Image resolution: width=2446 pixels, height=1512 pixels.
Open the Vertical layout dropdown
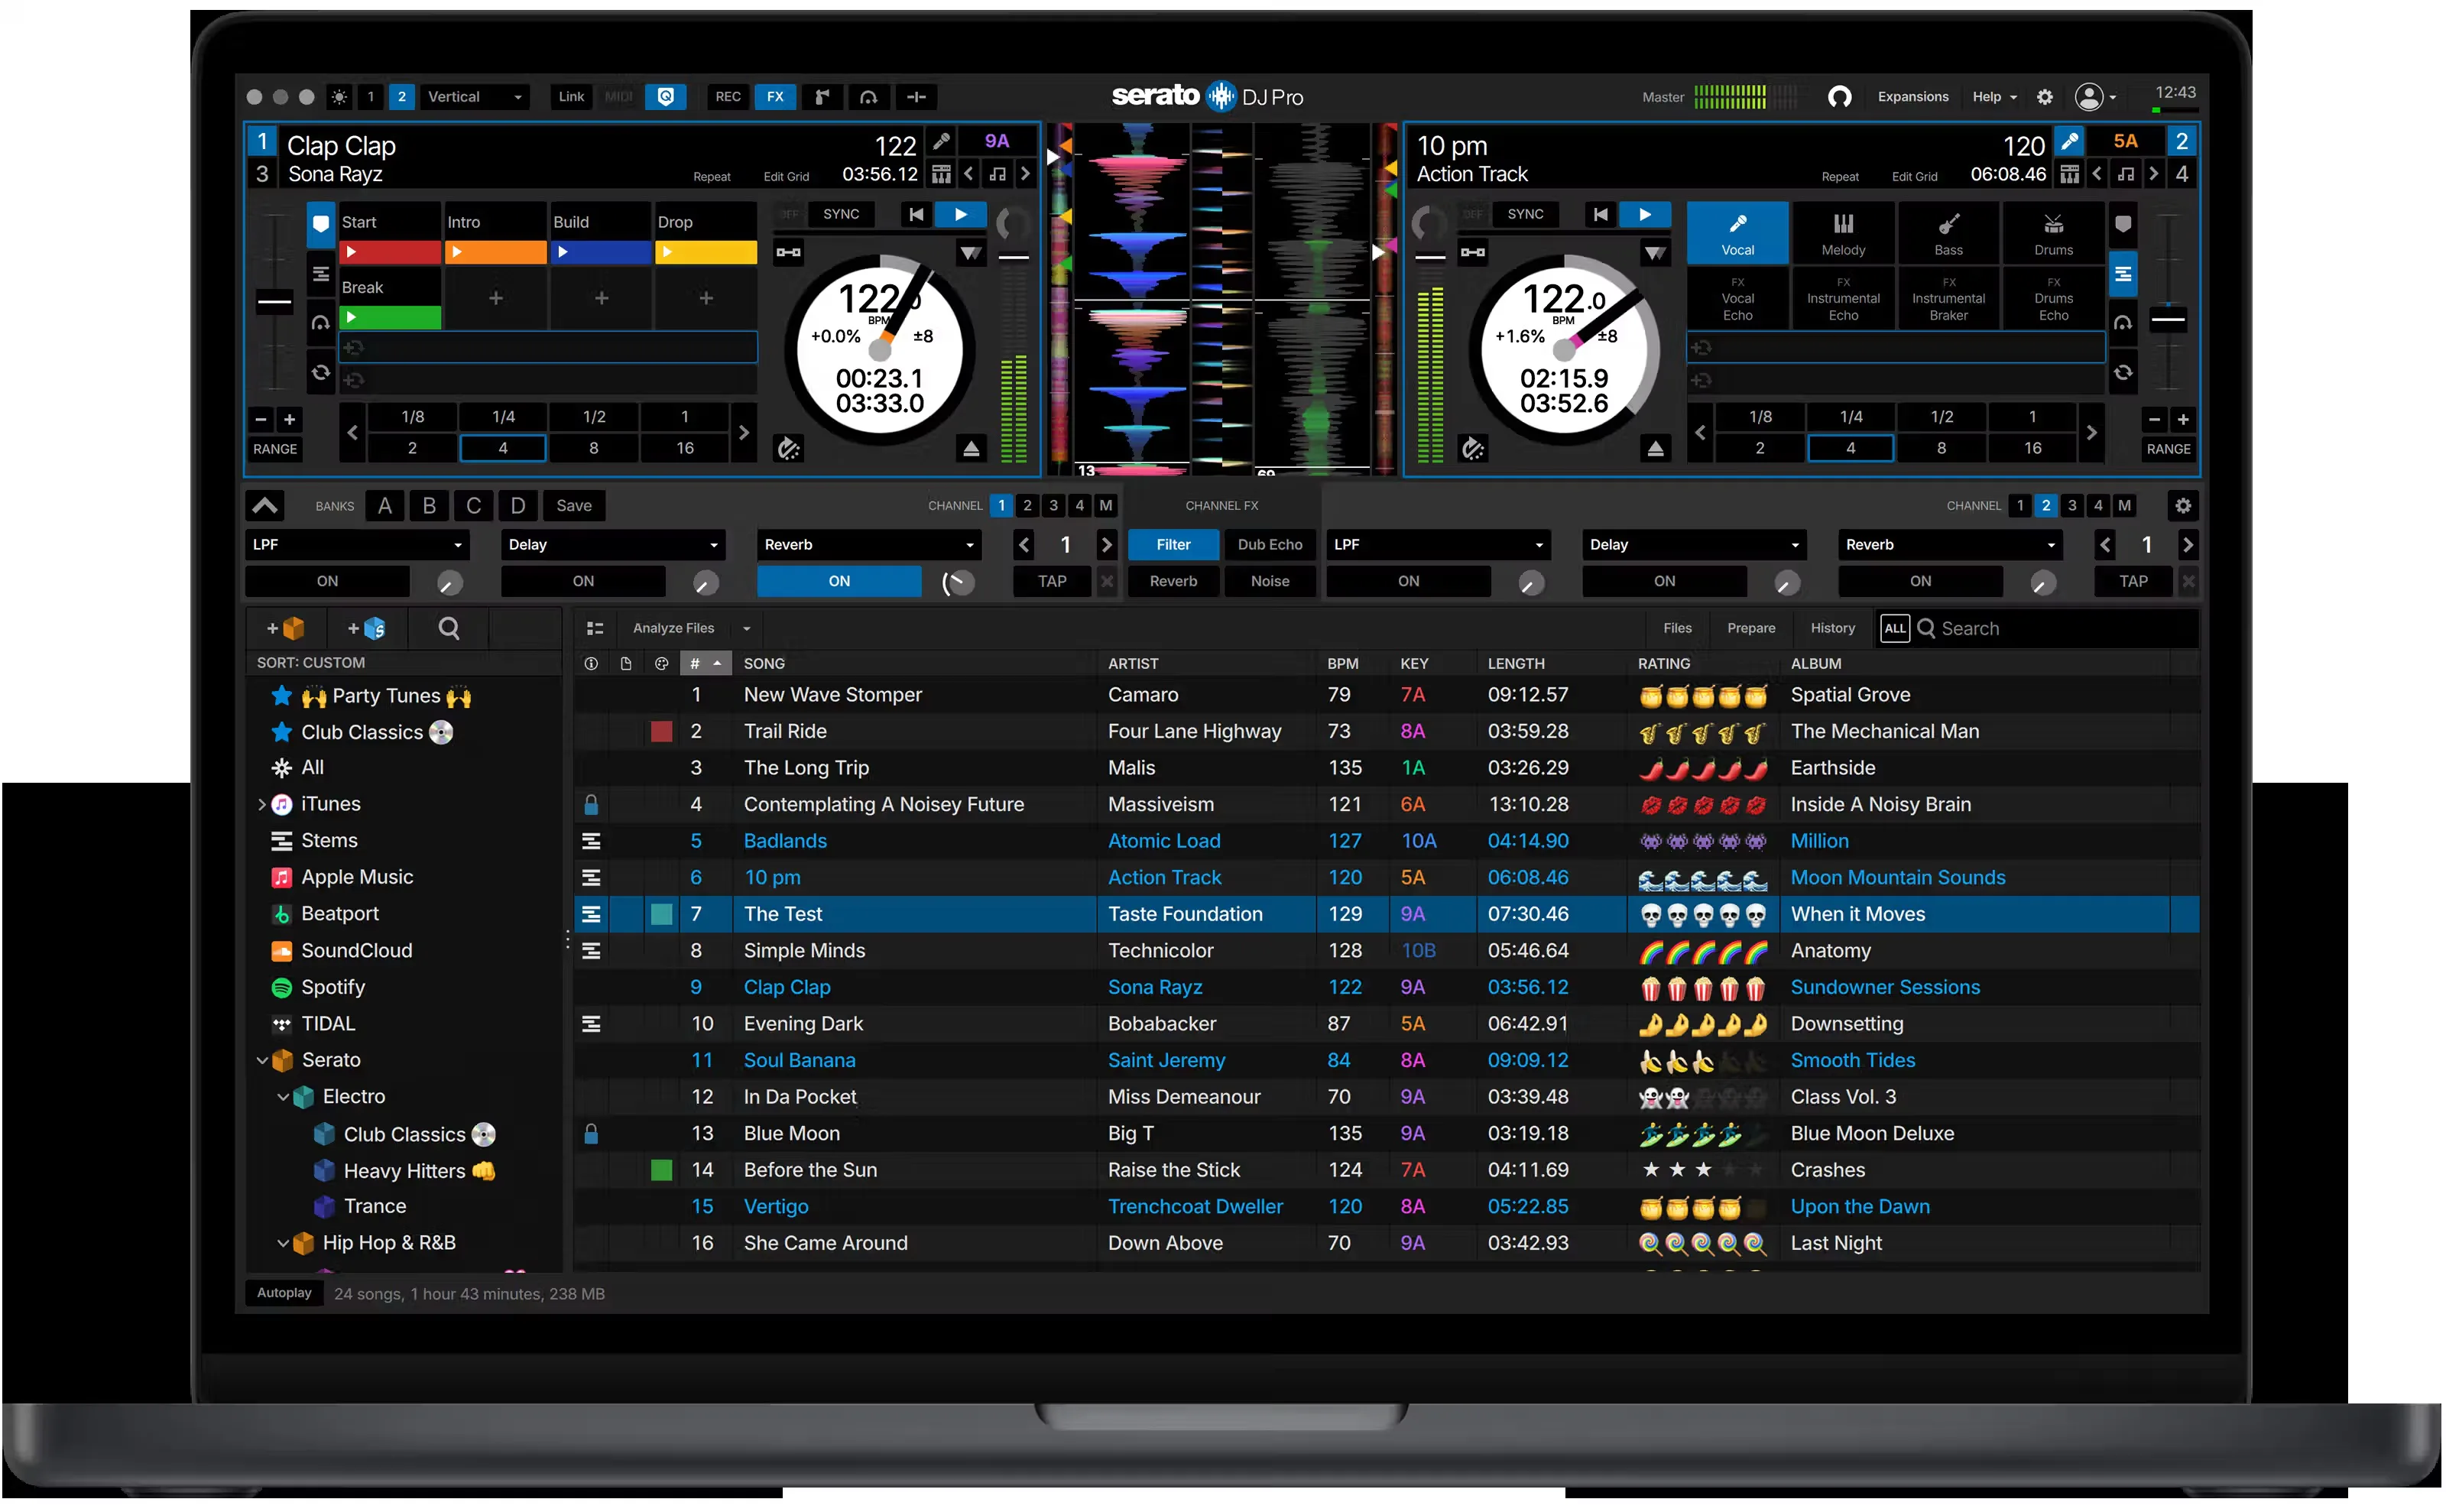tap(474, 97)
